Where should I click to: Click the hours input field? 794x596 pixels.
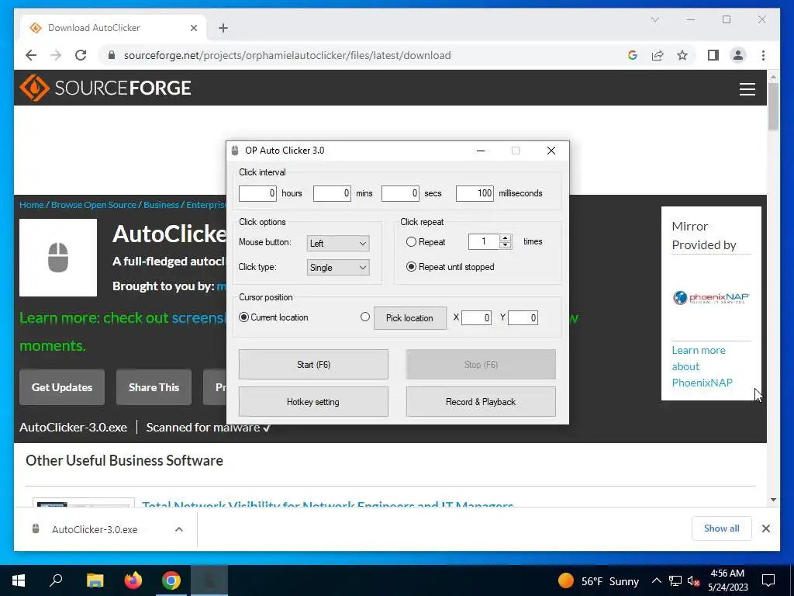point(257,193)
